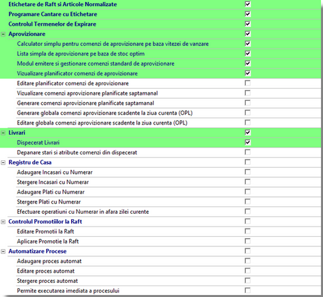Select Editare planificator comenzi de aprovizionare text
The height and width of the screenshot is (297, 323).
[72, 83]
